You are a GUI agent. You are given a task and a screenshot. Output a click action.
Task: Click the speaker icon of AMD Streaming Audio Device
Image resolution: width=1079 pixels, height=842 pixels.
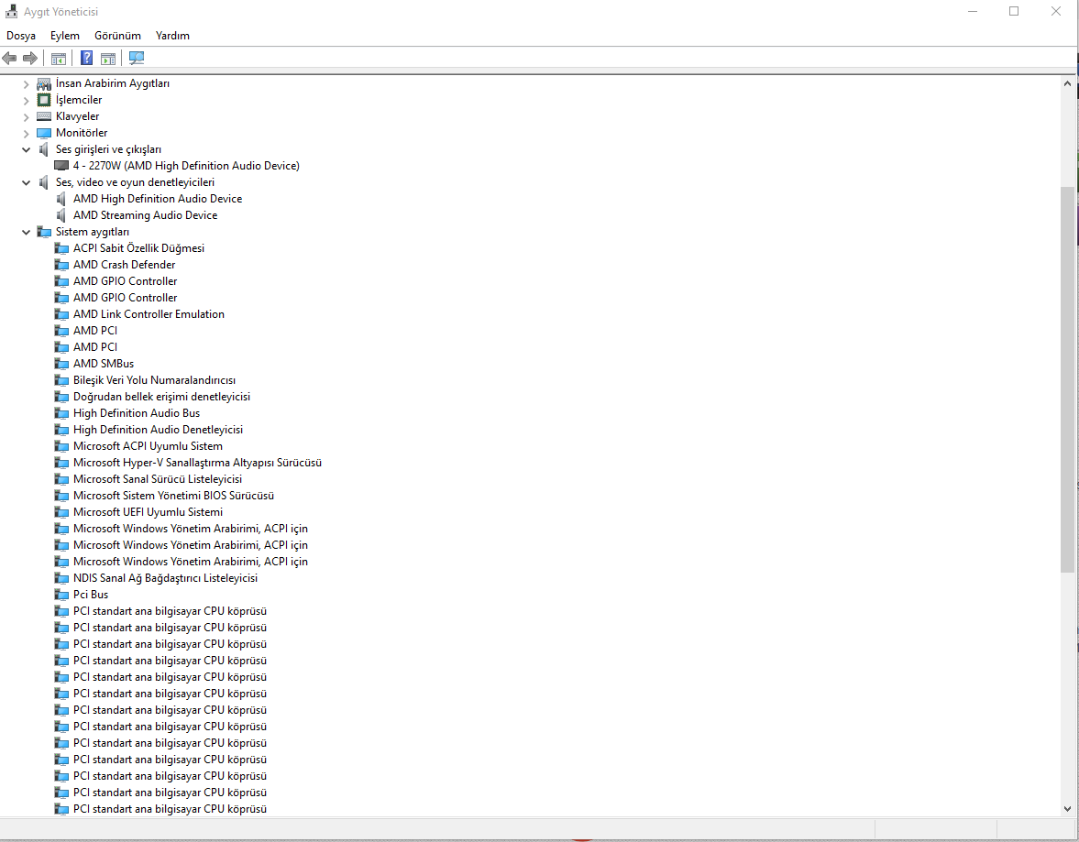click(x=61, y=215)
